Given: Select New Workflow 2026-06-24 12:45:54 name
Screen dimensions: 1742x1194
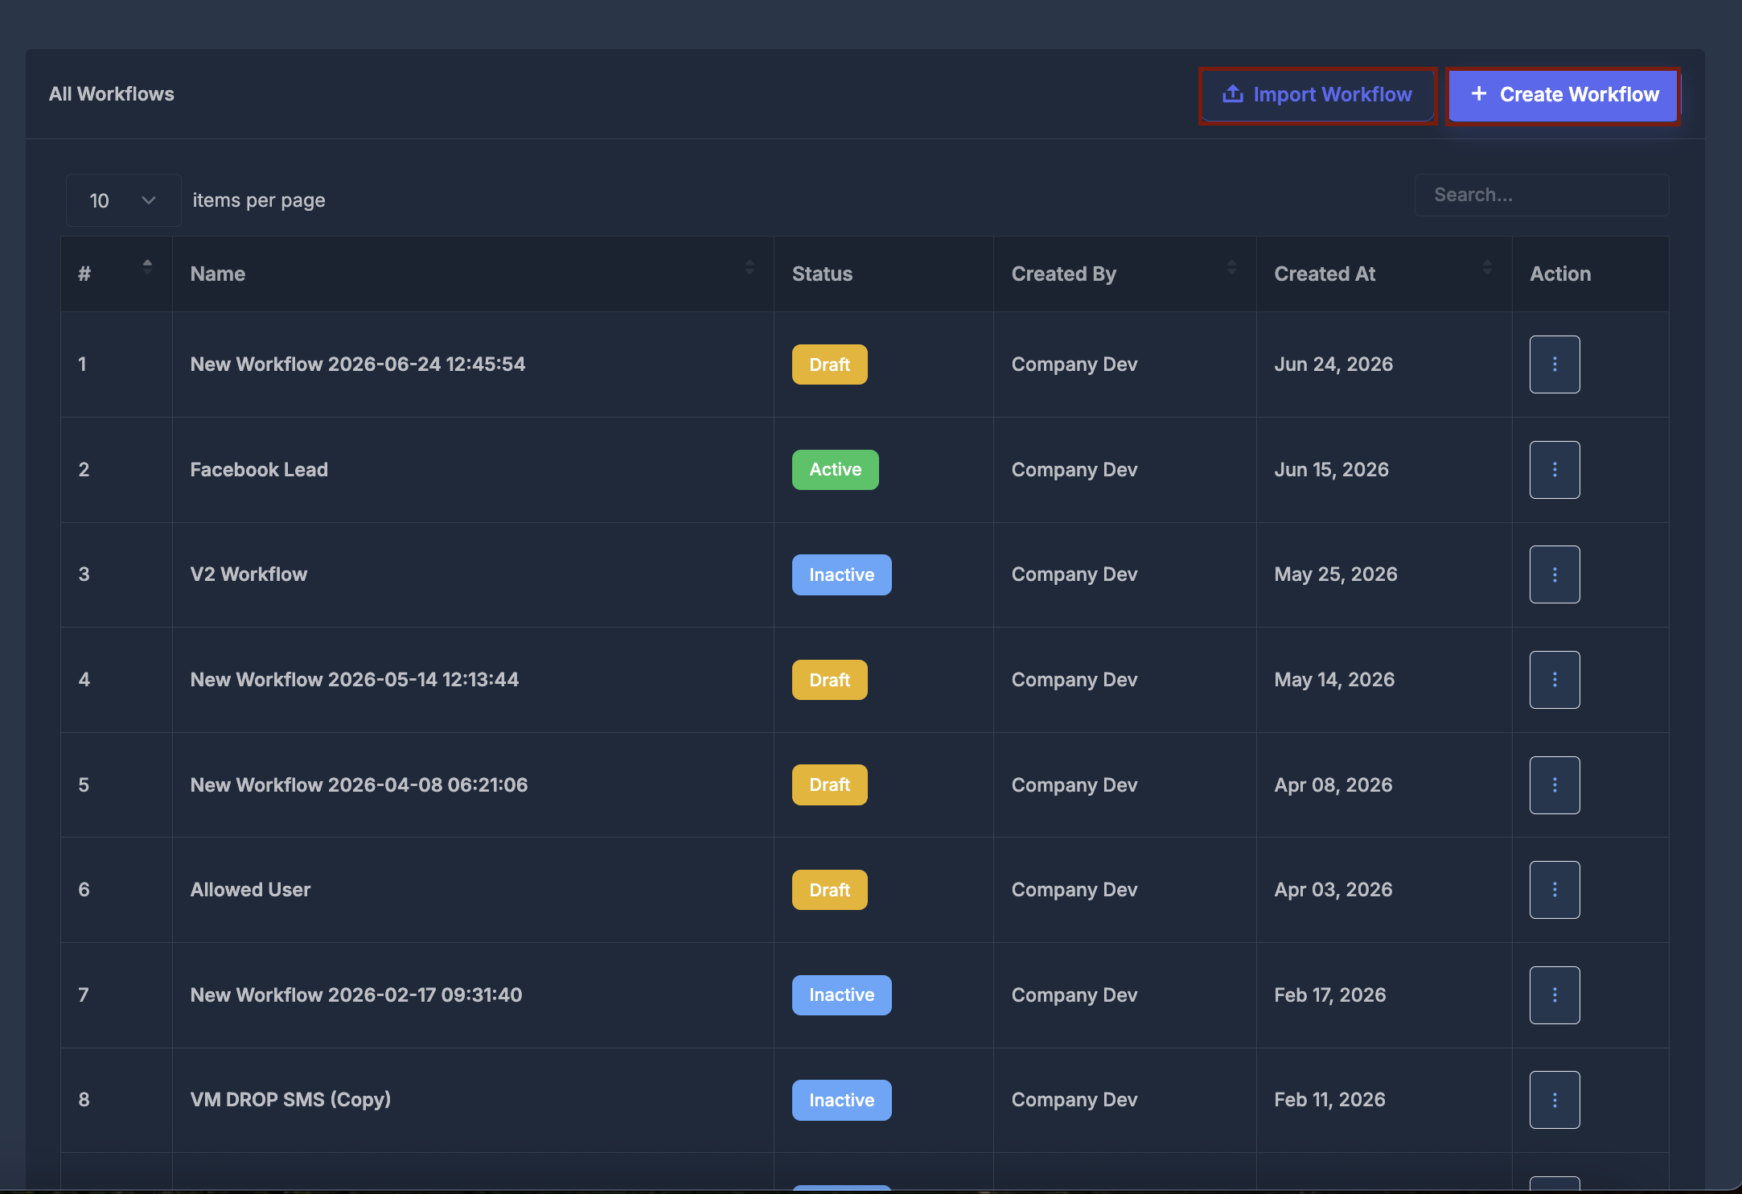Looking at the screenshot, I should pyautogui.click(x=358, y=364).
